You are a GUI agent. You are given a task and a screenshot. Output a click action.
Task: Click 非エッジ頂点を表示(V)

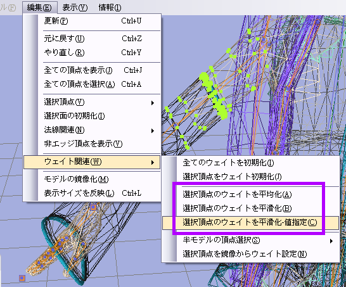pos(92,144)
